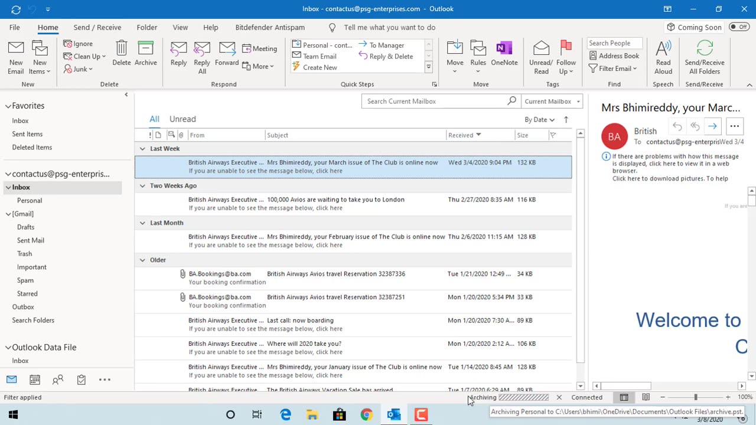Collapse the Last Week group

click(x=142, y=149)
